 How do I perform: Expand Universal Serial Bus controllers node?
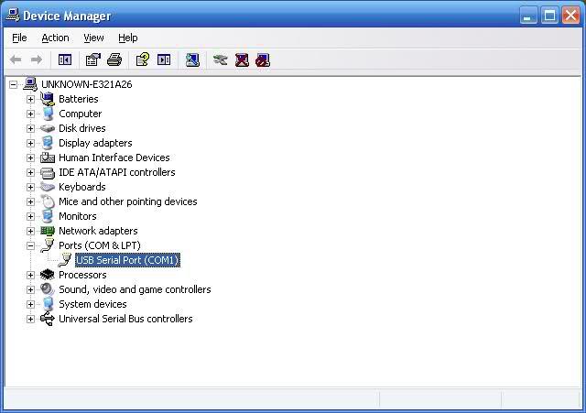(x=30, y=319)
